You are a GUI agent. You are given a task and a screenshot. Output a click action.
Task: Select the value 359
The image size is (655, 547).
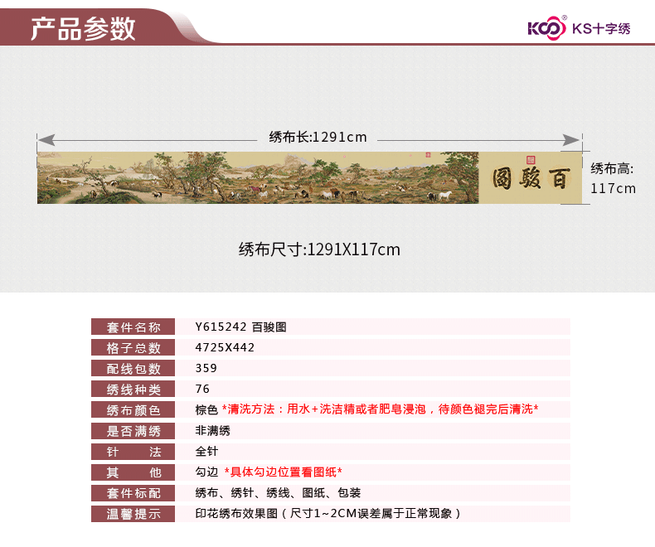pyautogui.click(x=206, y=368)
